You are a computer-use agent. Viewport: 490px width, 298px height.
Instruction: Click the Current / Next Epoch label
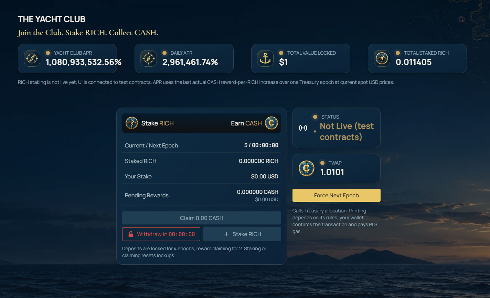coord(151,145)
